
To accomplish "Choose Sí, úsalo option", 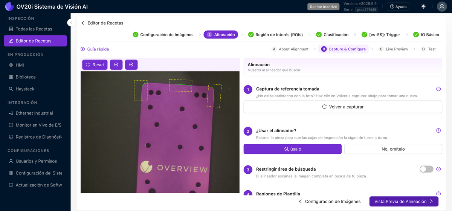I will pyautogui.click(x=293, y=149).
